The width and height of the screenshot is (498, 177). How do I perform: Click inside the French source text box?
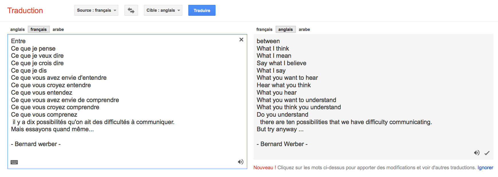127,102
